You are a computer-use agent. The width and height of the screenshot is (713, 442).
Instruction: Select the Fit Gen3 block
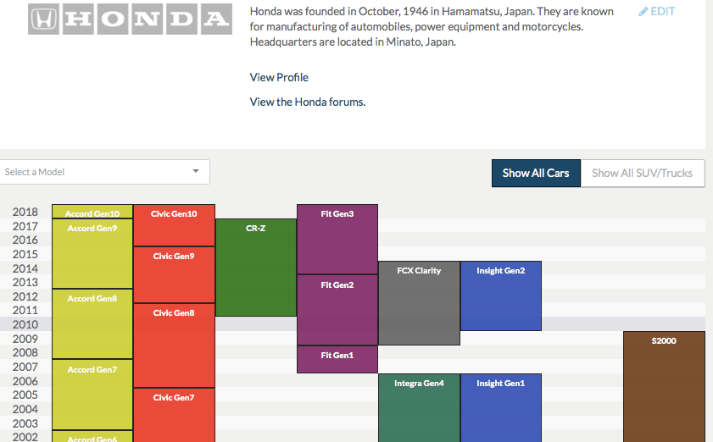click(337, 239)
